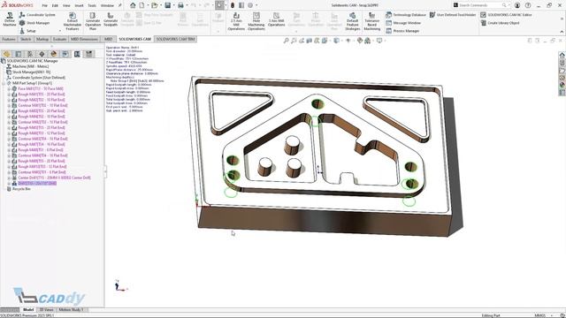Click the Help question mark icon

click(x=528, y=5)
